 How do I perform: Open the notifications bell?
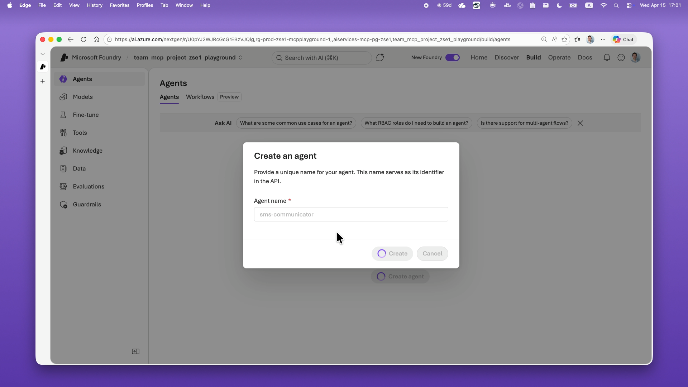click(607, 57)
